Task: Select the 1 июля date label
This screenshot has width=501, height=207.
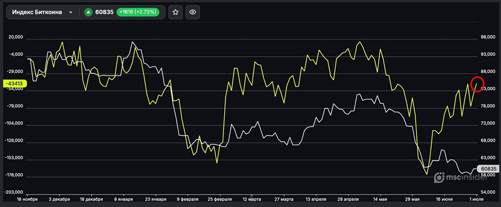Action: pos(476,200)
